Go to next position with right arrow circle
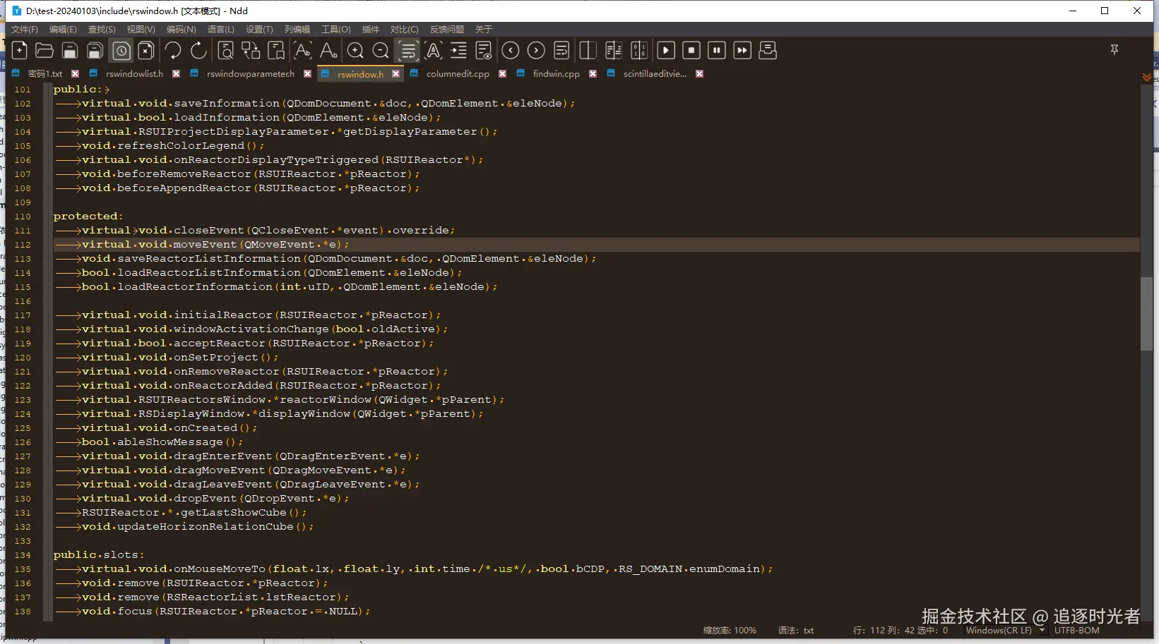The width and height of the screenshot is (1159, 644). point(536,51)
